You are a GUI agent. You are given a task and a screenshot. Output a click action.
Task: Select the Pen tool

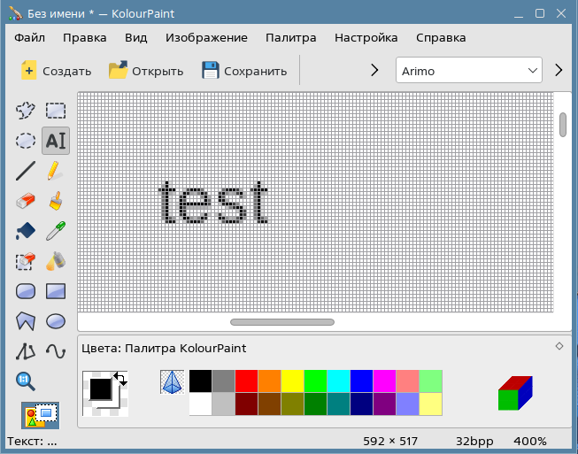coord(55,171)
